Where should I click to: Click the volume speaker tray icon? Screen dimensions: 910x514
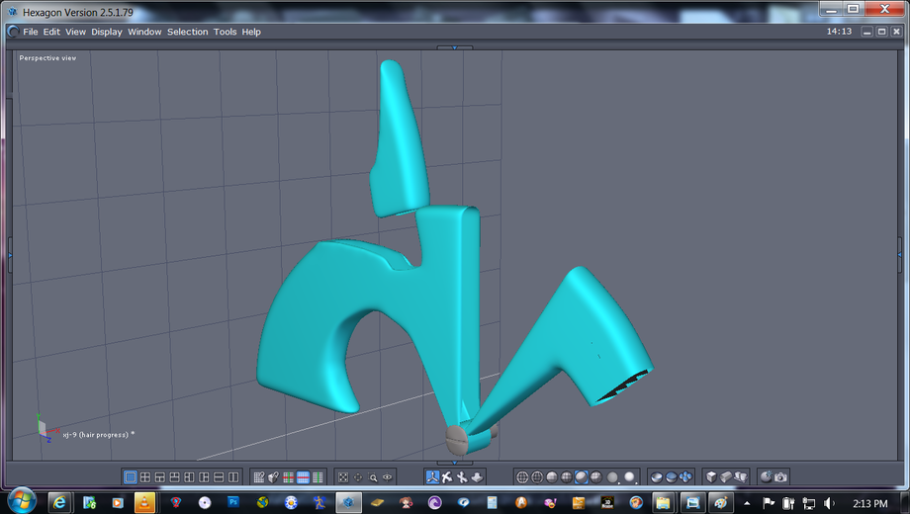tap(829, 503)
